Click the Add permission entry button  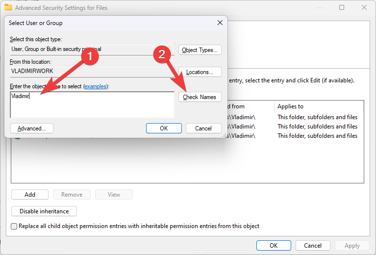30,195
